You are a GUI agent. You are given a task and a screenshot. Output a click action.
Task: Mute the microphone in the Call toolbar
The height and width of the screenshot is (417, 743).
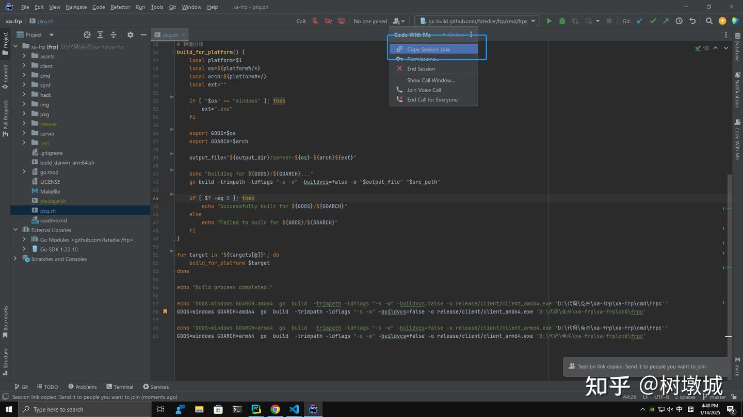[x=315, y=21]
